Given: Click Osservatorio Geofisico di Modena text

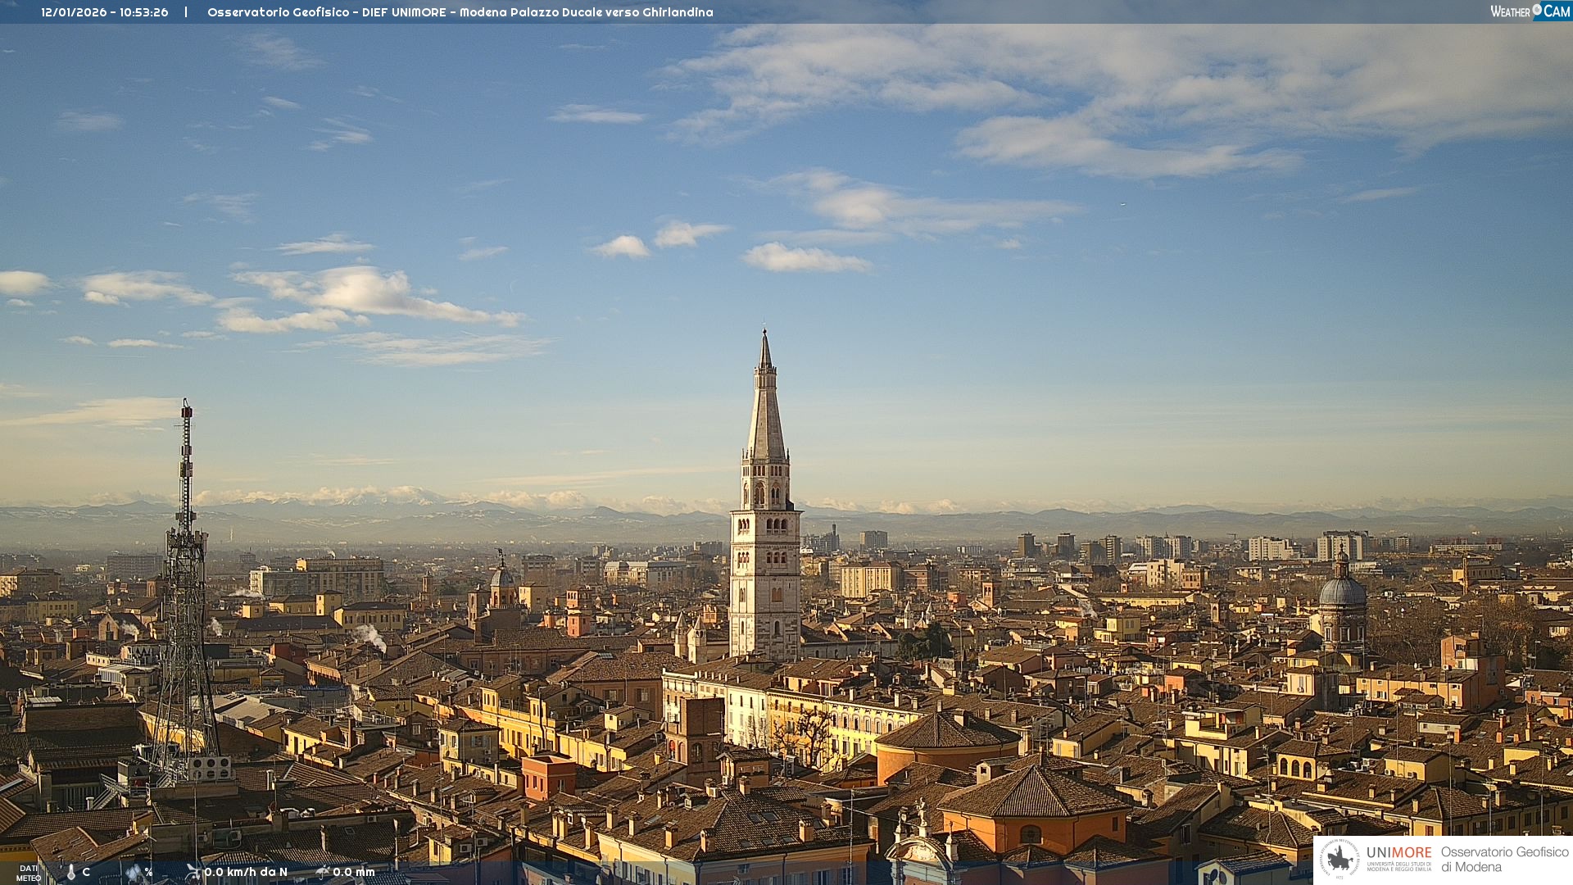Looking at the screenshot, I should pyautogui.click(x=1504, y=860).
